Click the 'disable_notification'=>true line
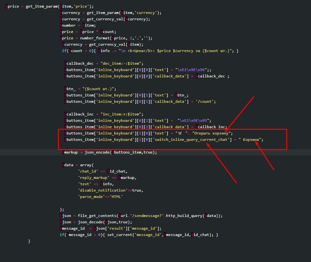Viewport: 311px width, 262px height. pos(111,191)
